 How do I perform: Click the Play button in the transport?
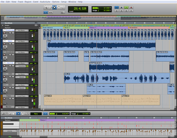coord(127,7)
